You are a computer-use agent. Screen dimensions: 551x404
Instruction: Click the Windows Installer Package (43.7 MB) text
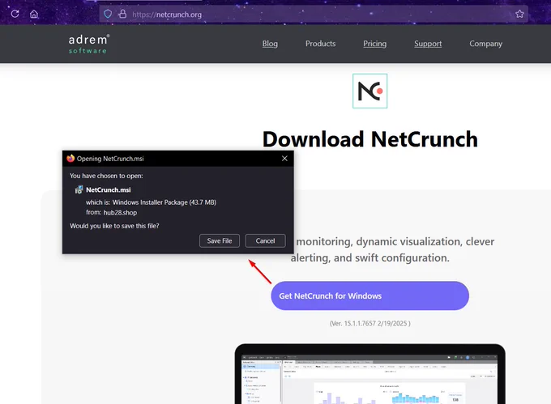tap(164, 202)
